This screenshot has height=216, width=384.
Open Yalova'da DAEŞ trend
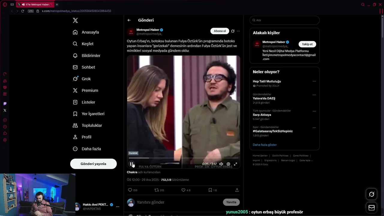click(264, 98)
